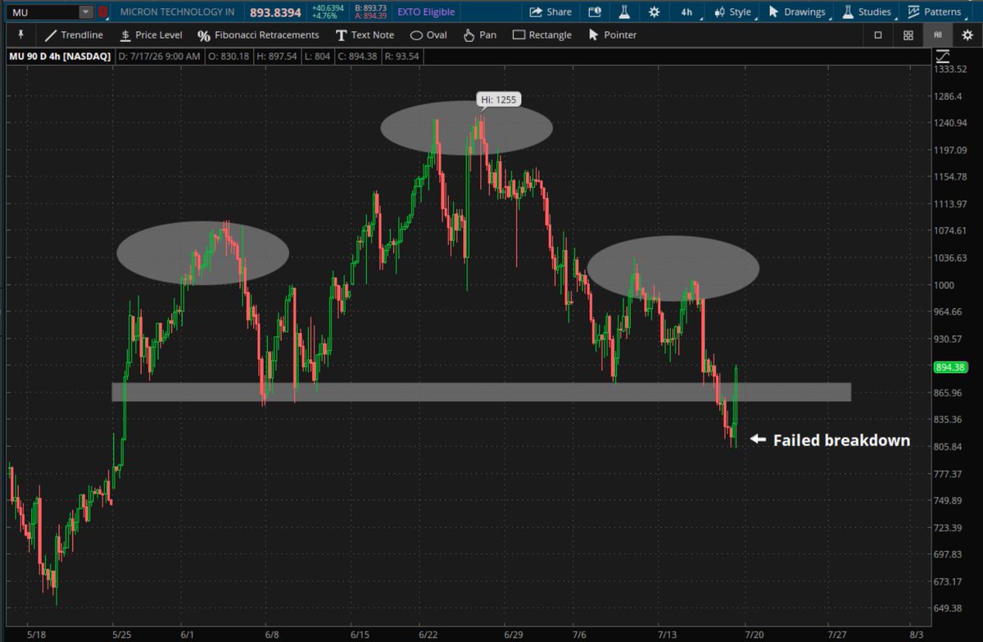Click the 6/1 date axis label
Viewport: 983px width, 642px height.
point(187,635)
